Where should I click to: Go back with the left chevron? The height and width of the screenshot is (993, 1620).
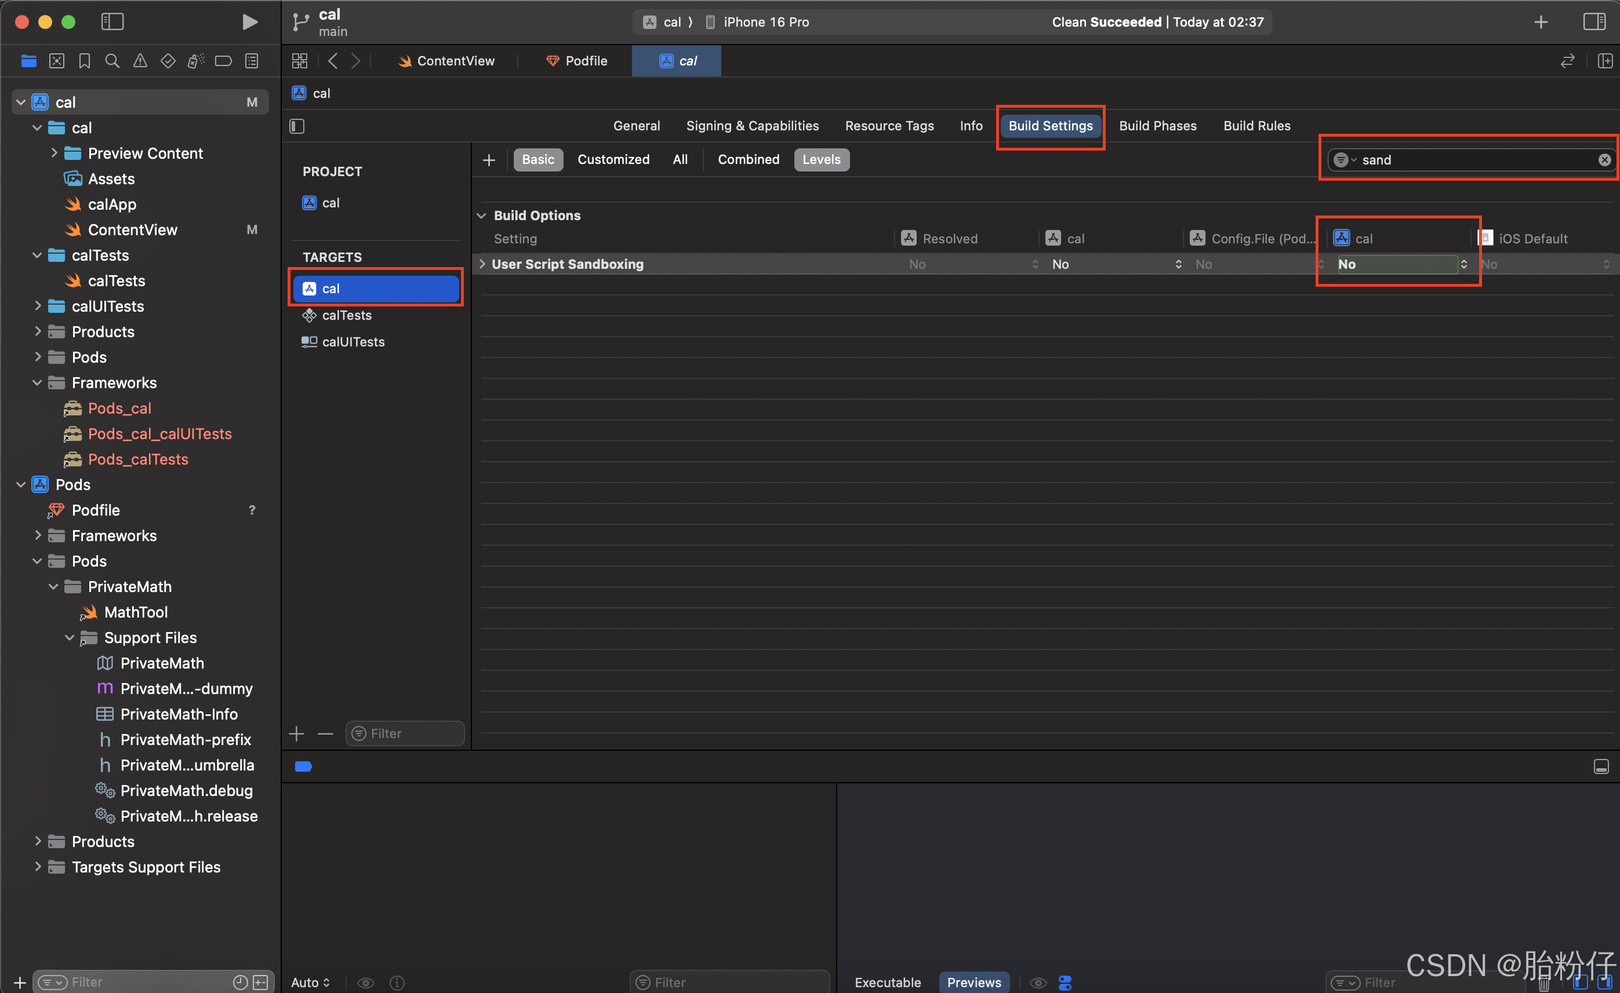point(333,61)
